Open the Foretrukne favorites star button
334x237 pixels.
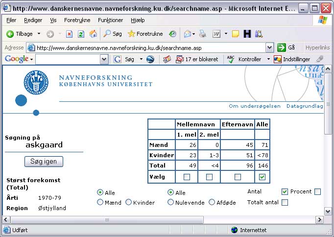145,34
